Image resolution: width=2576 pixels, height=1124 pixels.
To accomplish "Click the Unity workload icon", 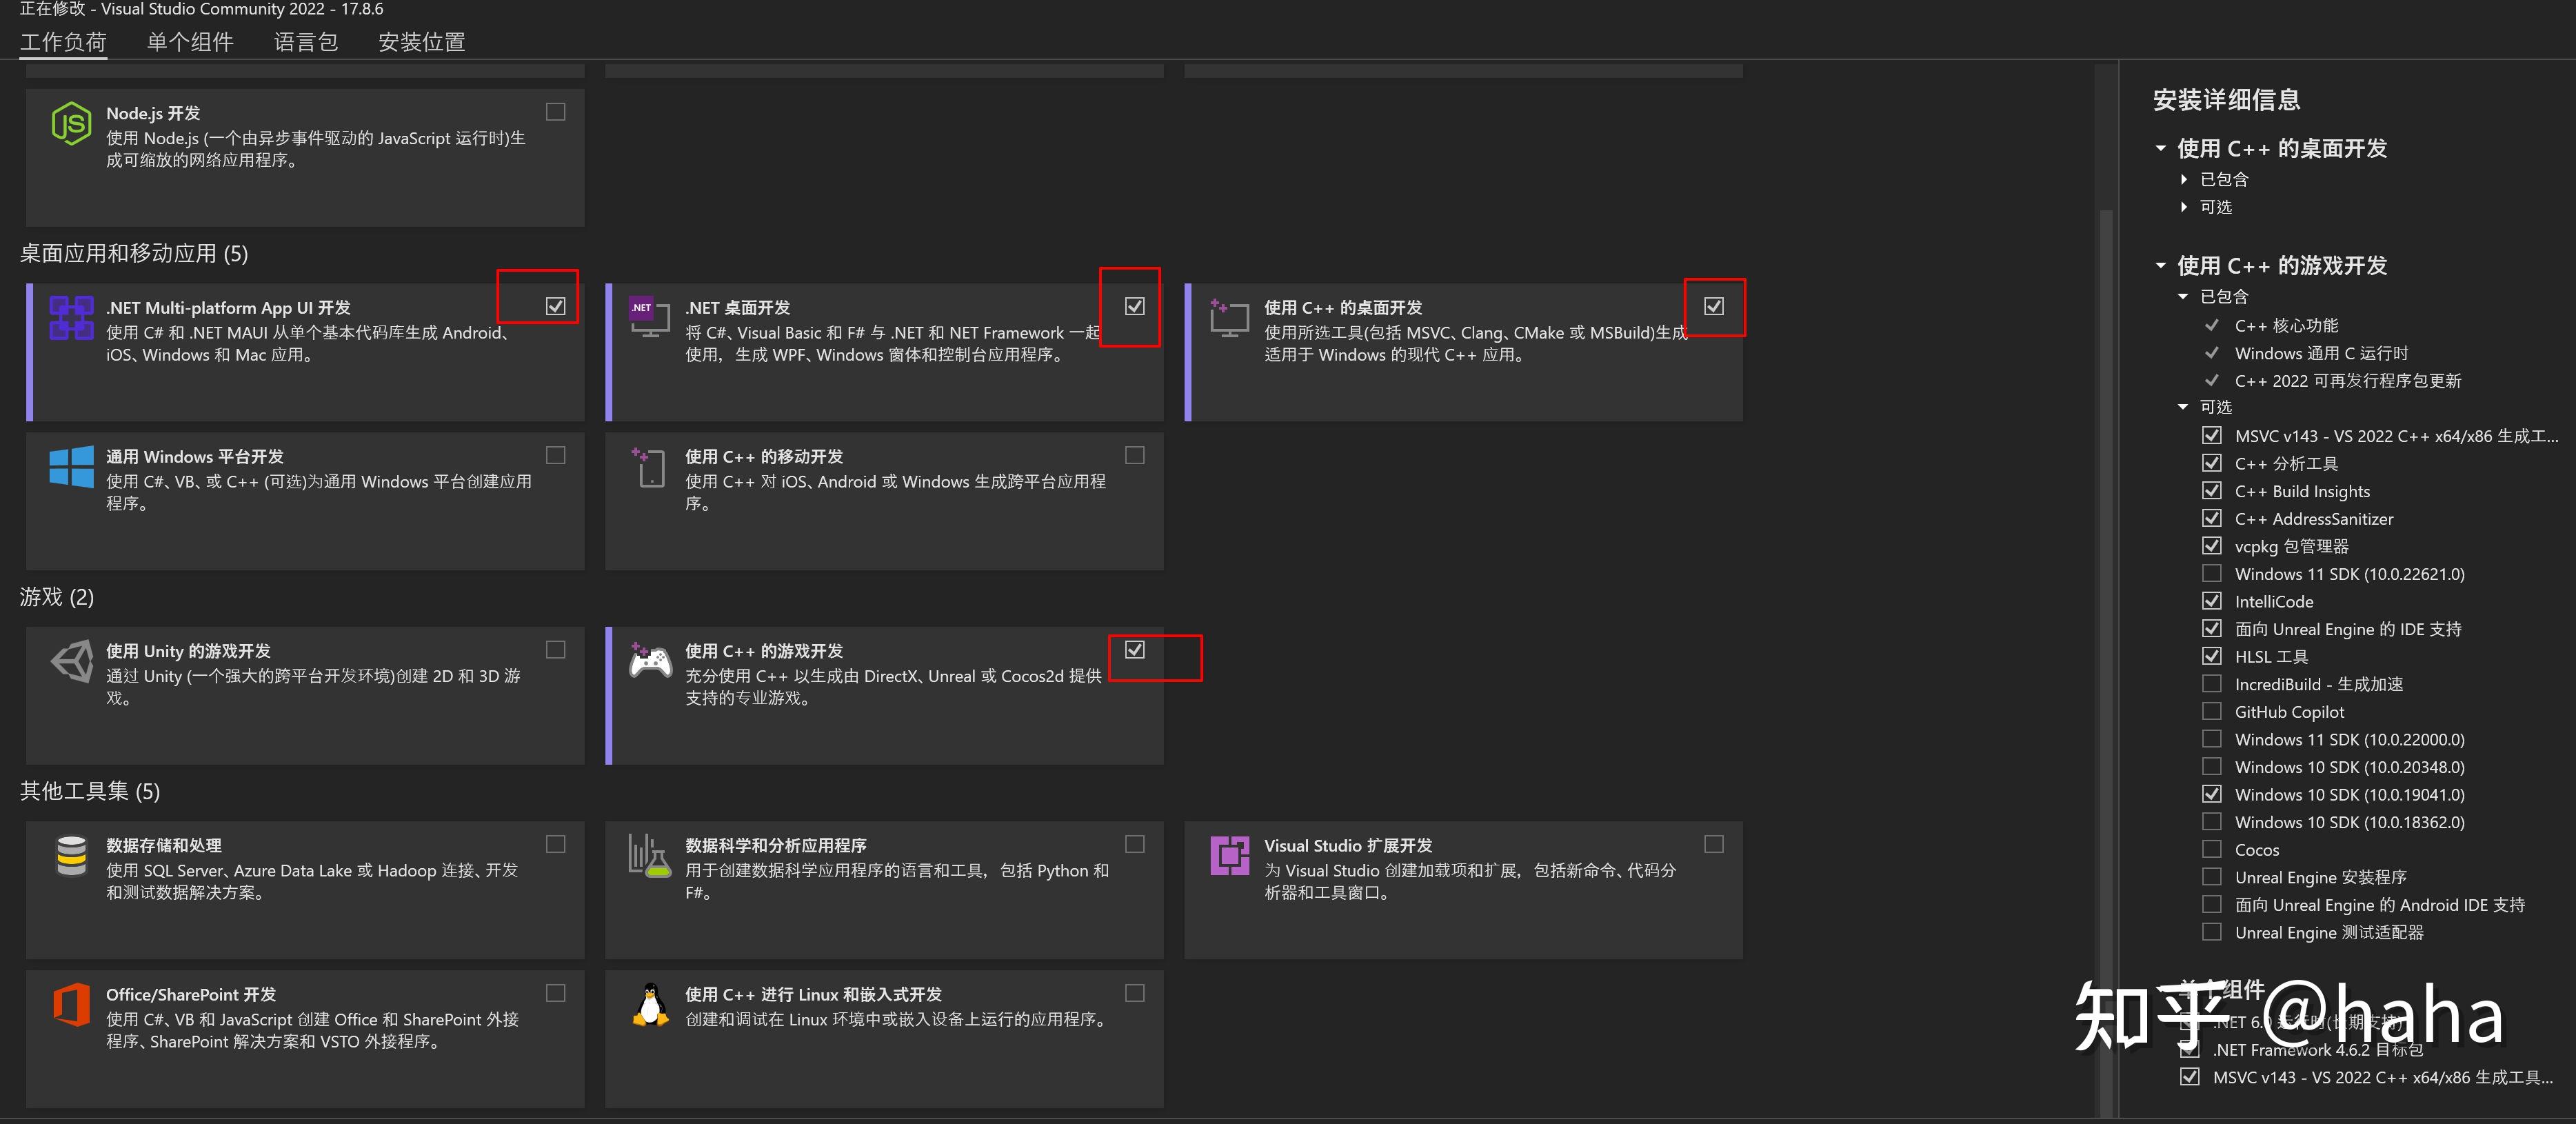I will pos(70,661).
